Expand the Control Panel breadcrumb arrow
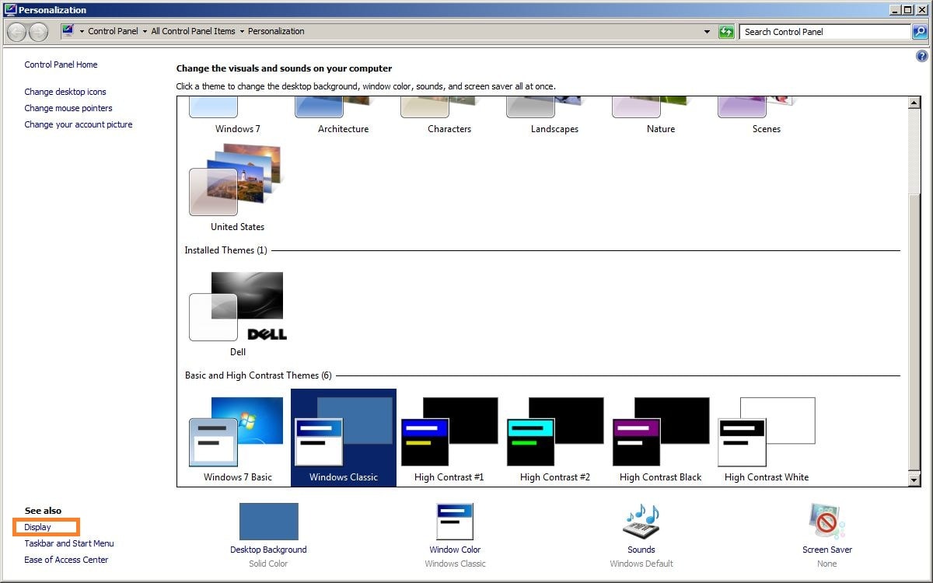The width and height of the screenshot is (933, 583). [145, 32]
